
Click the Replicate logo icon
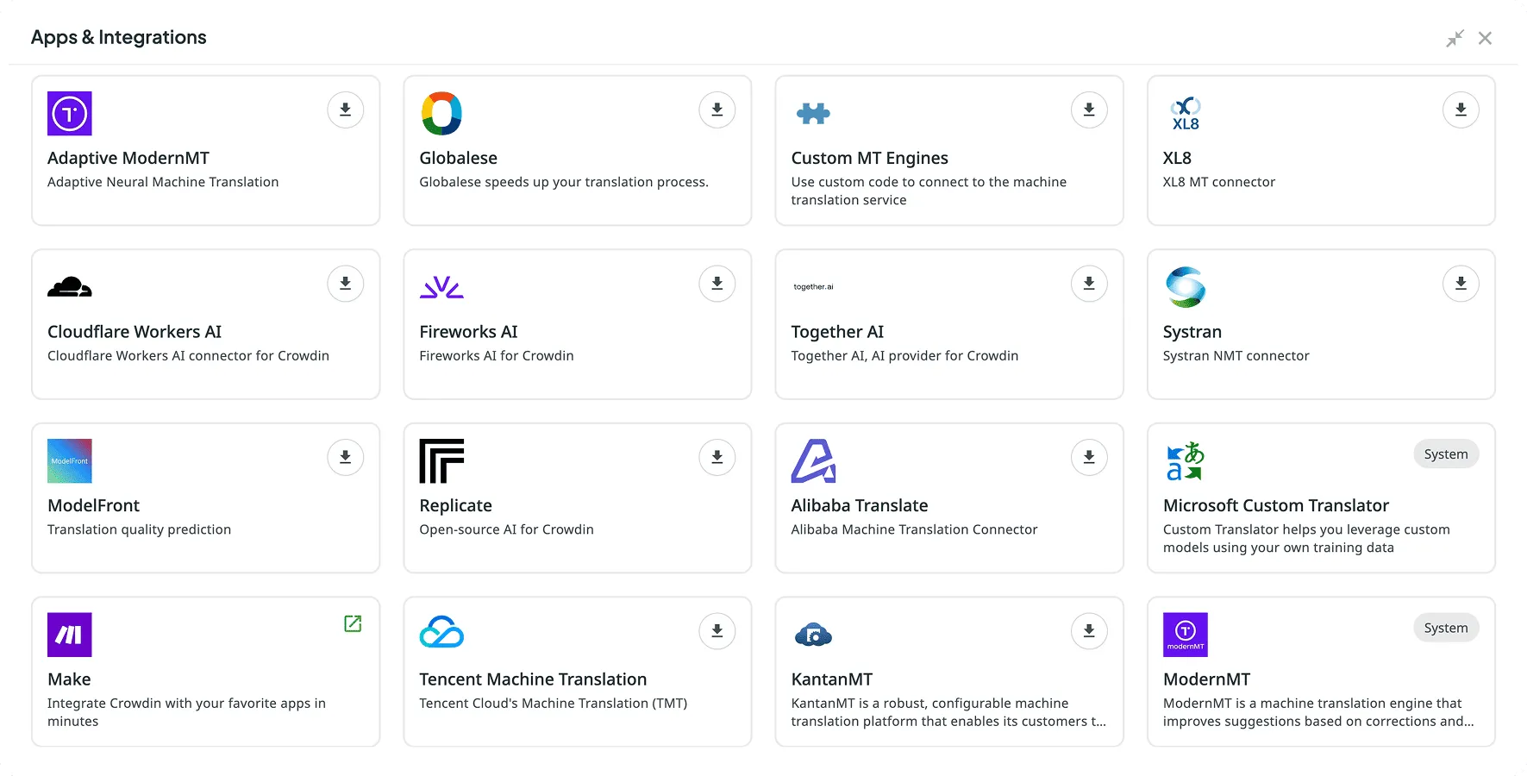coord(441,460)
